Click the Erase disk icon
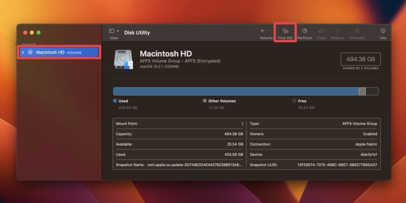Image resolution: width=406 pixels, height=203 pixels. point(321,31)
